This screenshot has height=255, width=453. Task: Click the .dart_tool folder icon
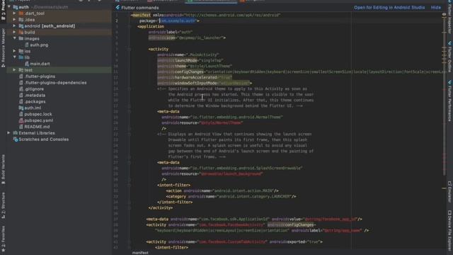pos(21,13)
